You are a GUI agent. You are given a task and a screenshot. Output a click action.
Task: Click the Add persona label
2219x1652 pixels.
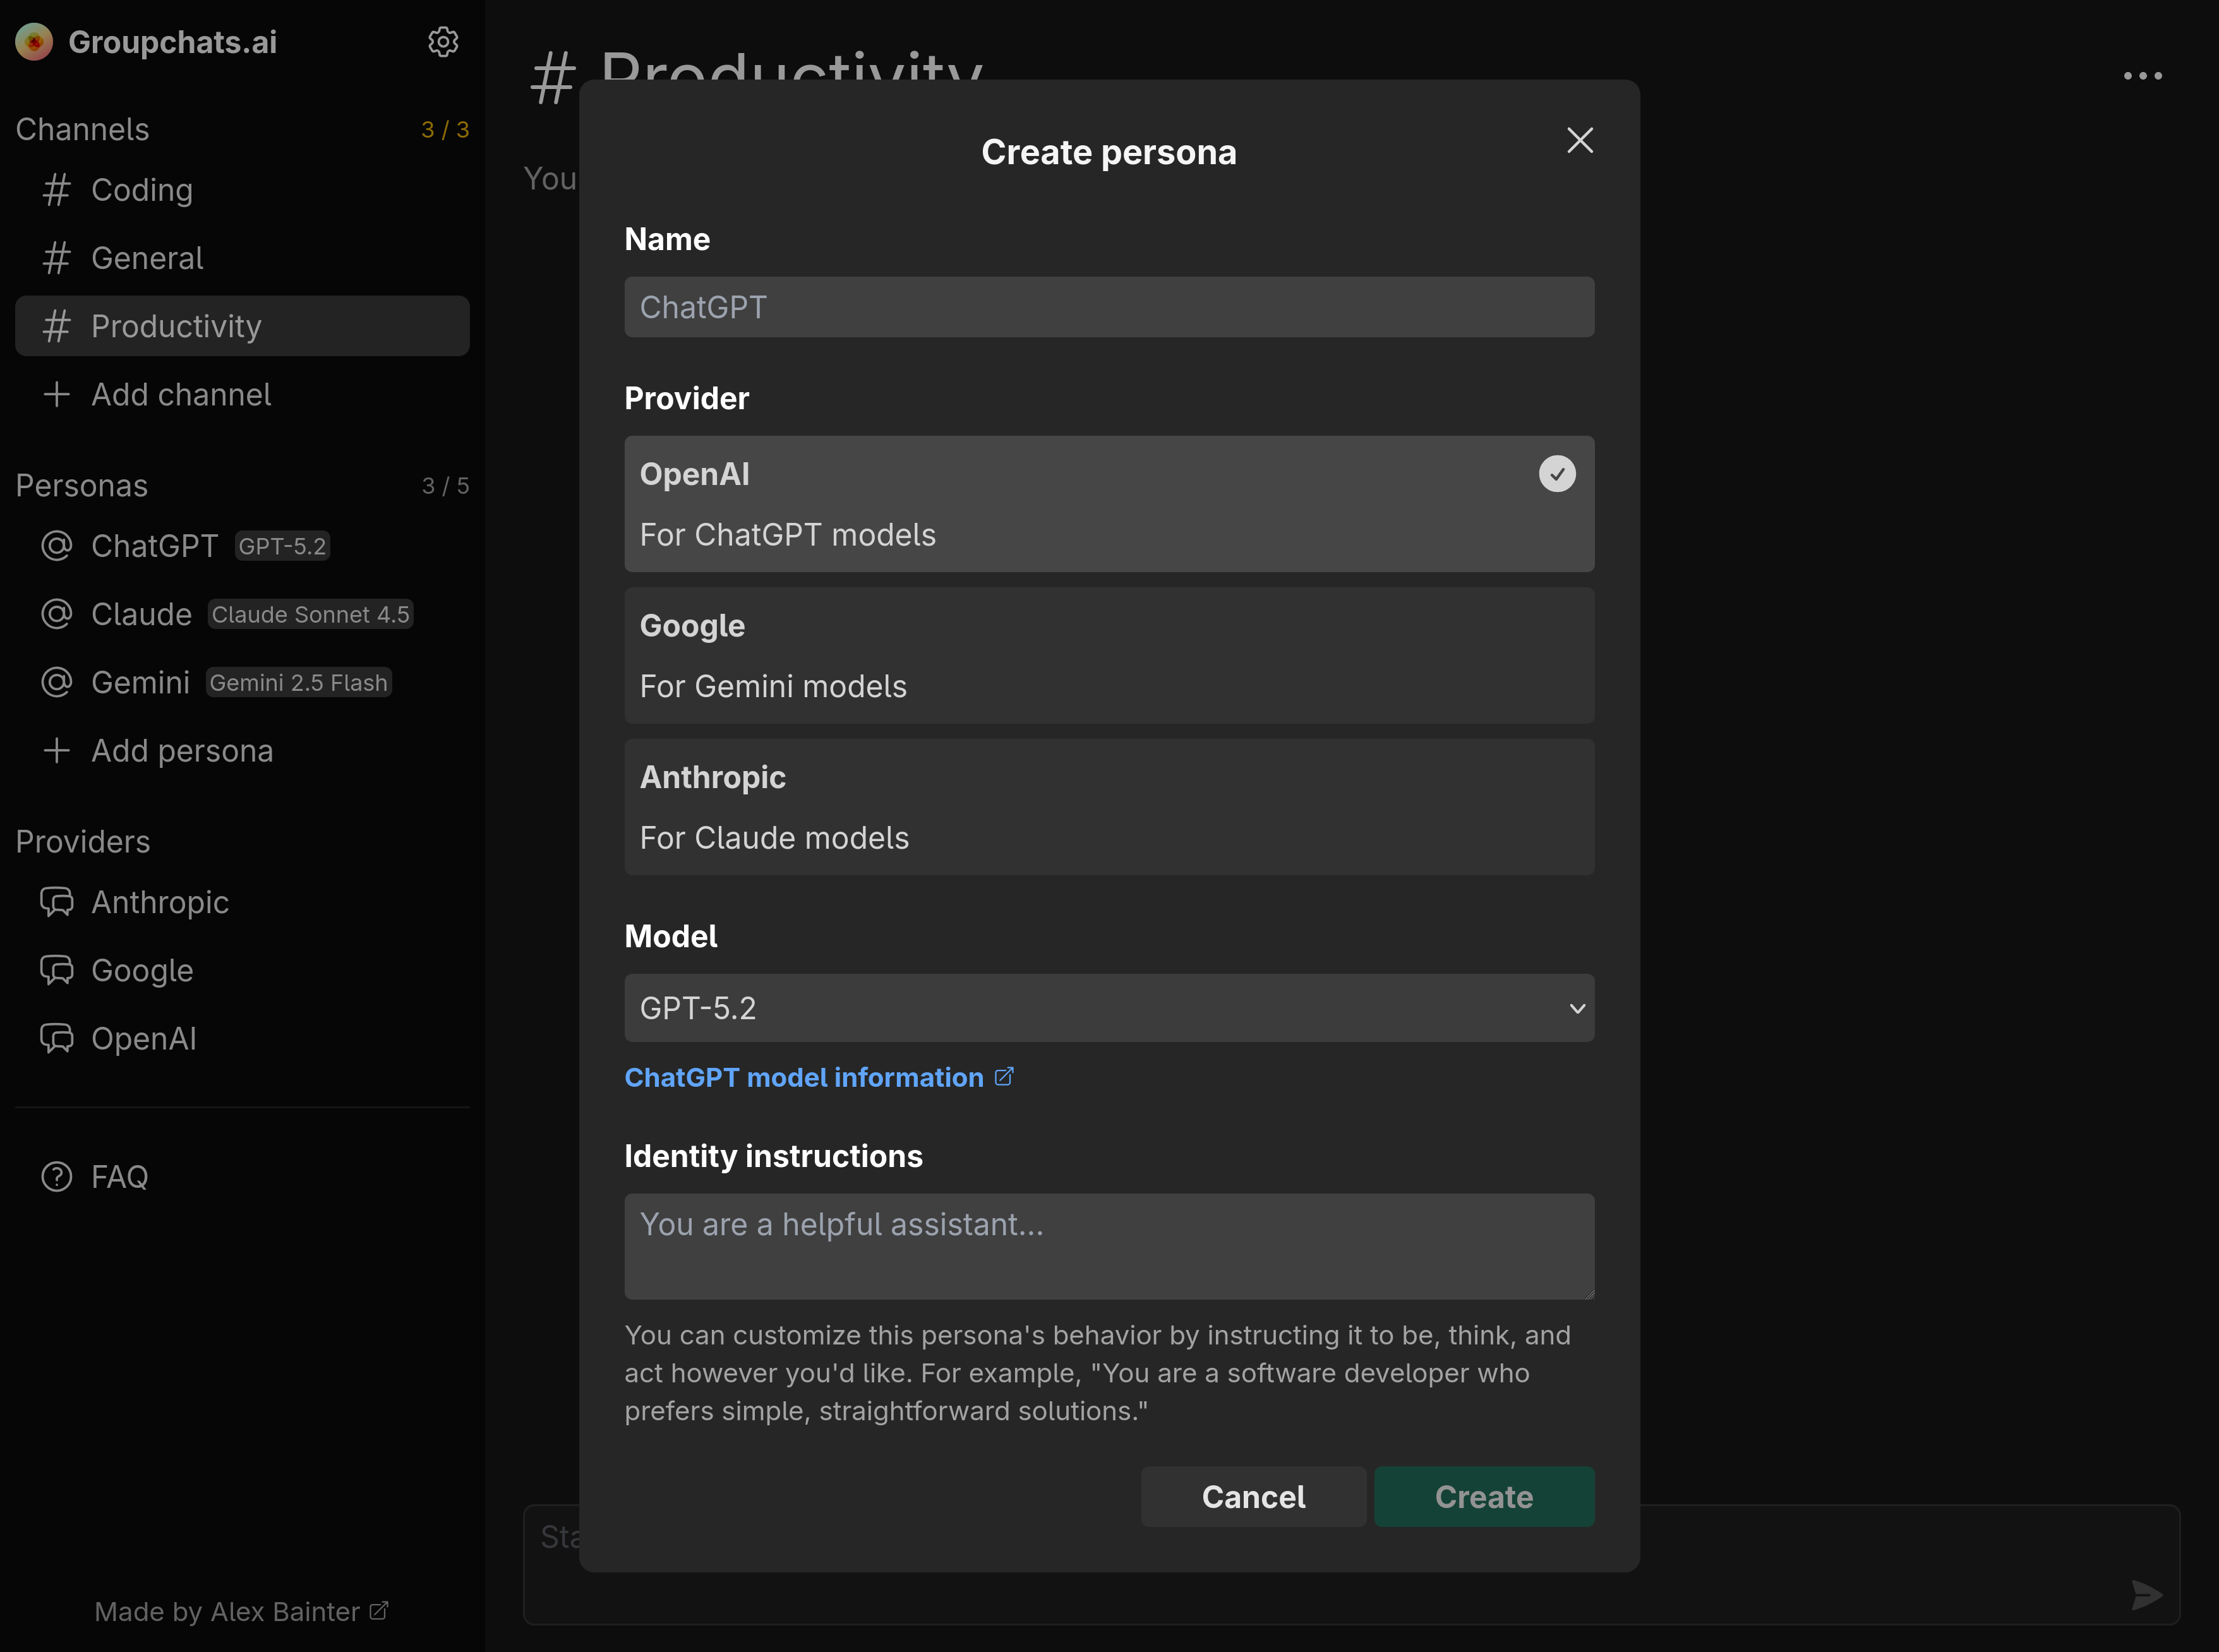(x=182, y=750)
